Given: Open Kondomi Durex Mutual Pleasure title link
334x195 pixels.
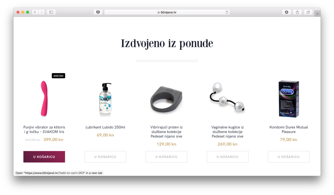Looking at the screenshot, I should click(289, 129).
